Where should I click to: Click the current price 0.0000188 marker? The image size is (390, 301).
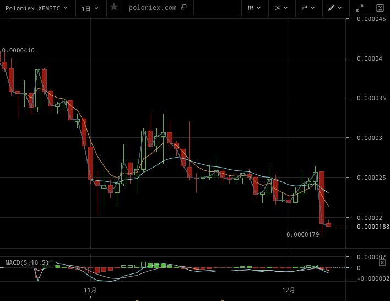pos(373,227)
